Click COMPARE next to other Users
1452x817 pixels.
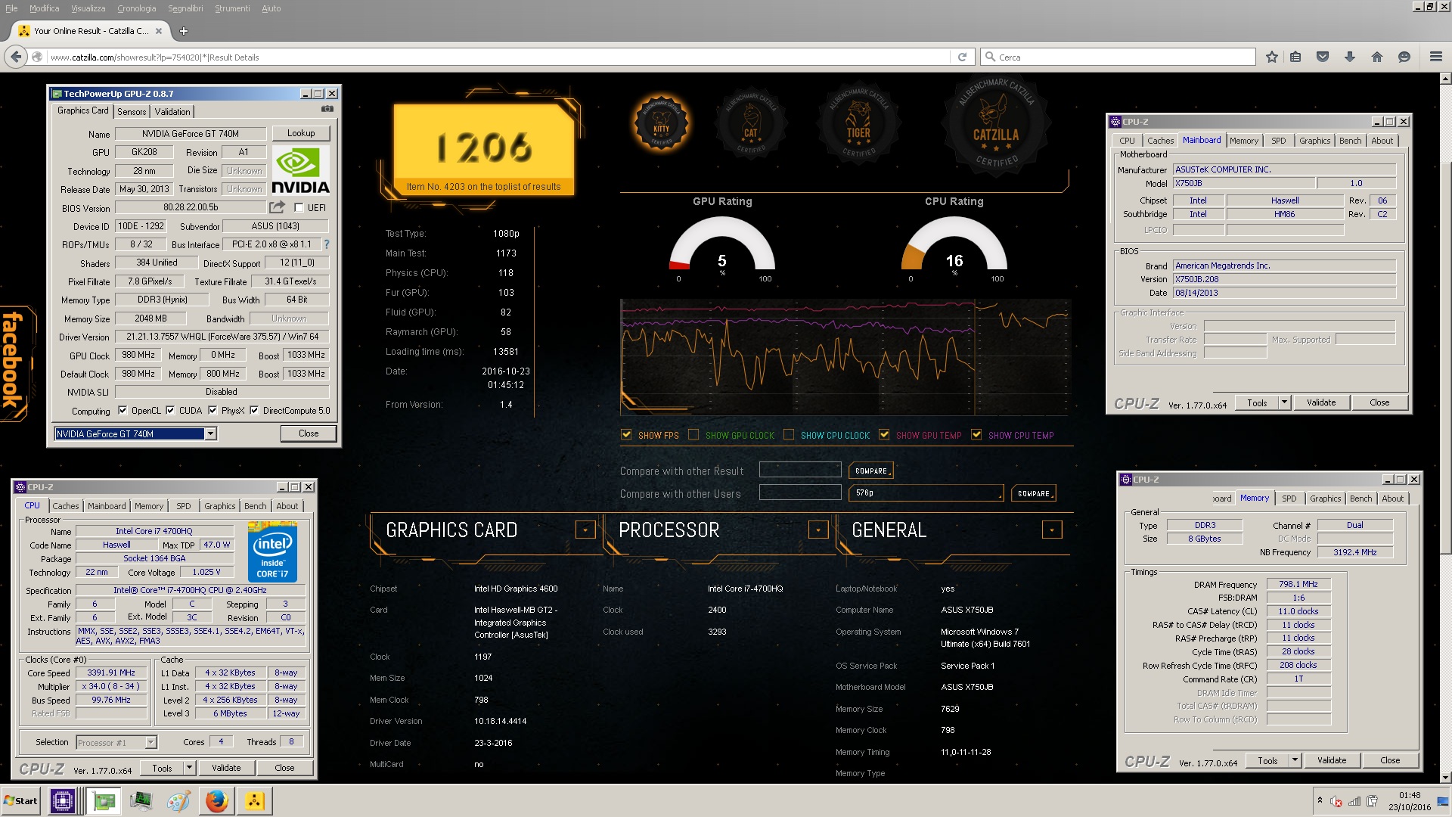(1033, 493)
